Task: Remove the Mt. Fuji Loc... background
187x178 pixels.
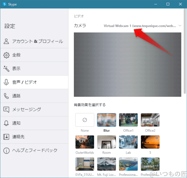Action: [x=113, y=160]
